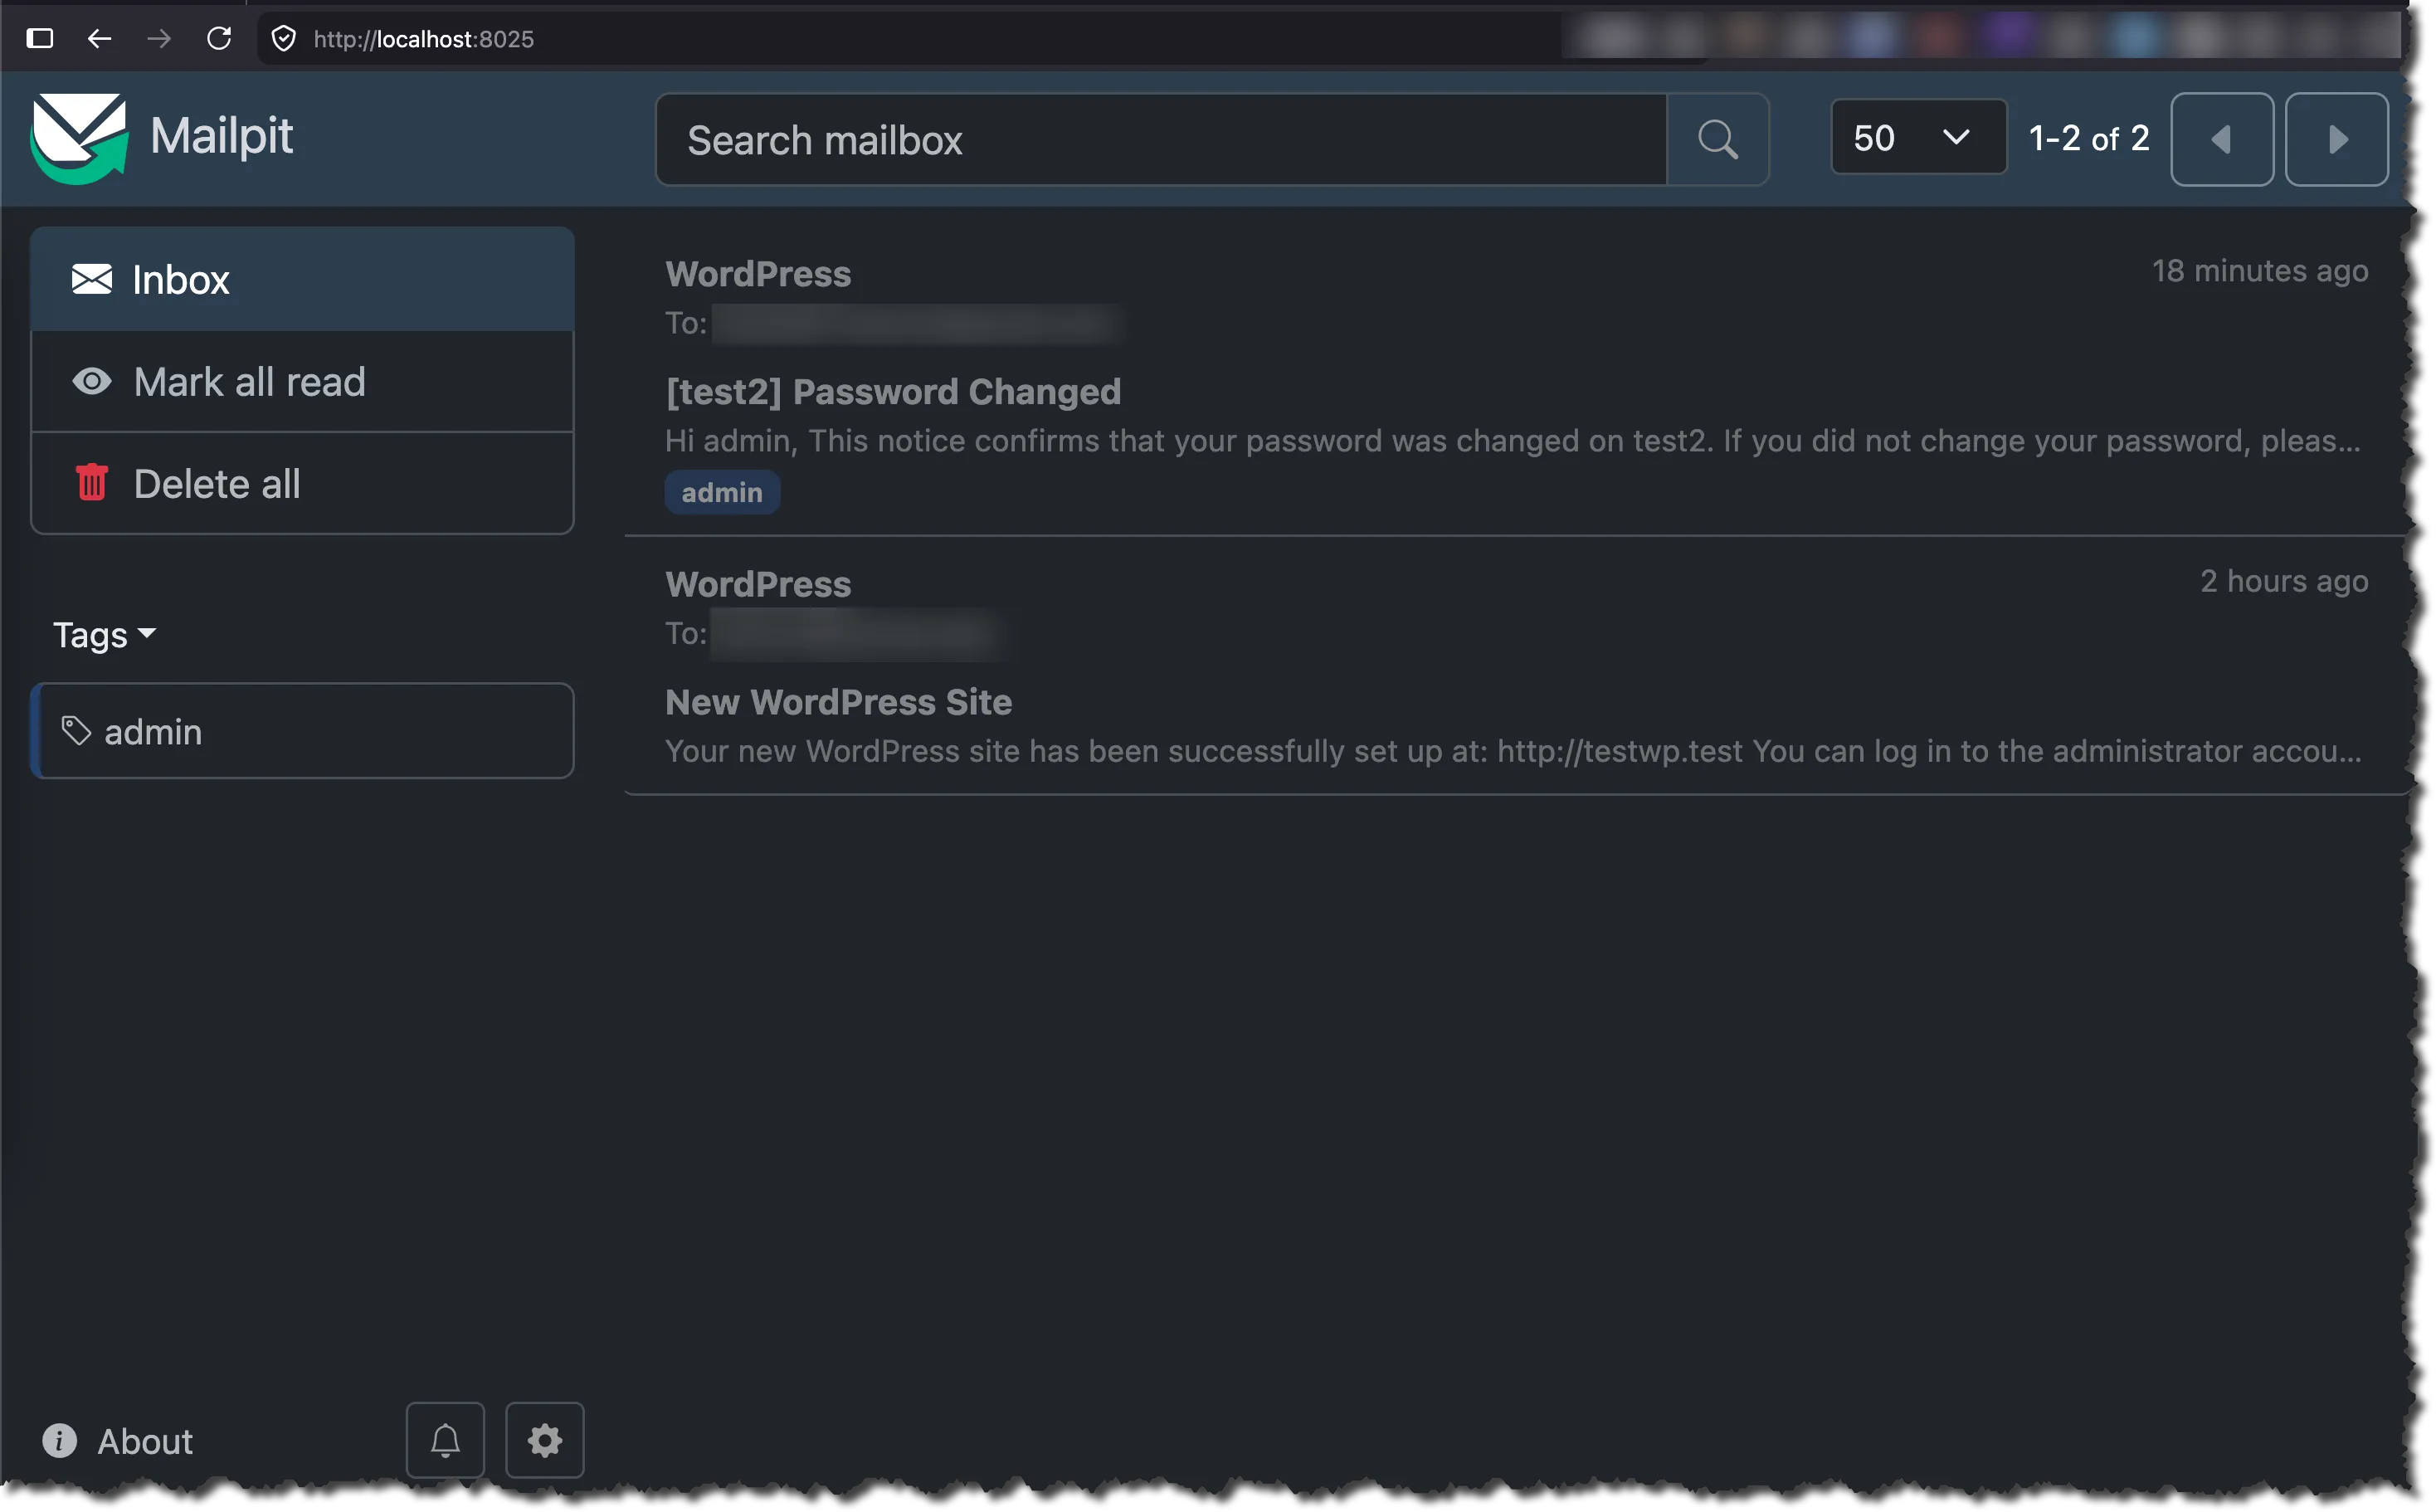
Task: Click the password change notice preview text
Action: (1513, 441)
